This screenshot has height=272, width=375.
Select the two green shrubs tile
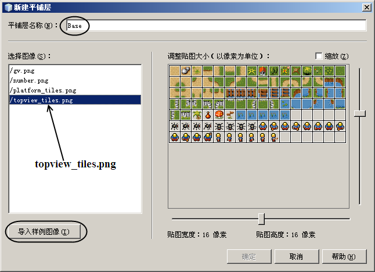[x=273, y=71]
